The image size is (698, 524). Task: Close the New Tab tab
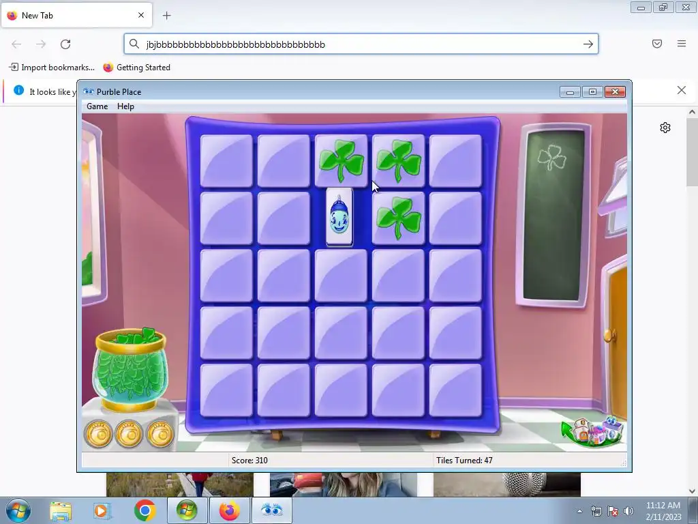coord(141,15)
